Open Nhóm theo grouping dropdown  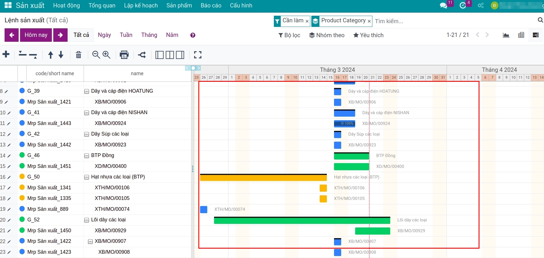[x=327, y=35]
